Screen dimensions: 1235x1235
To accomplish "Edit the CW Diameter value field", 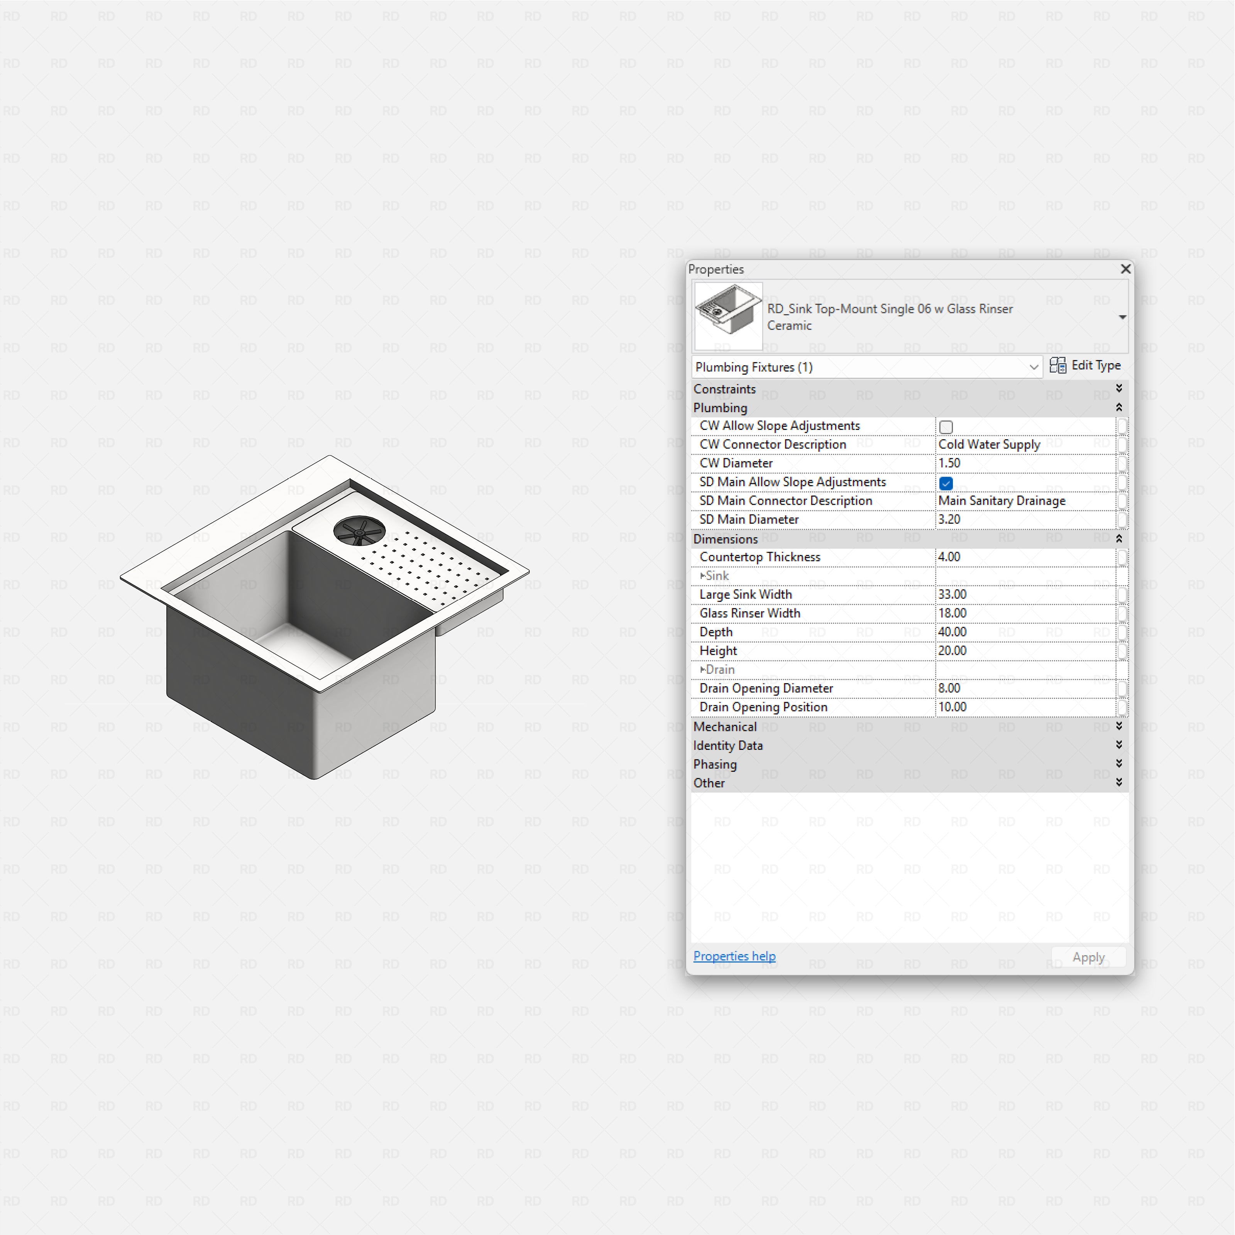I will (x=1023, y=463).
